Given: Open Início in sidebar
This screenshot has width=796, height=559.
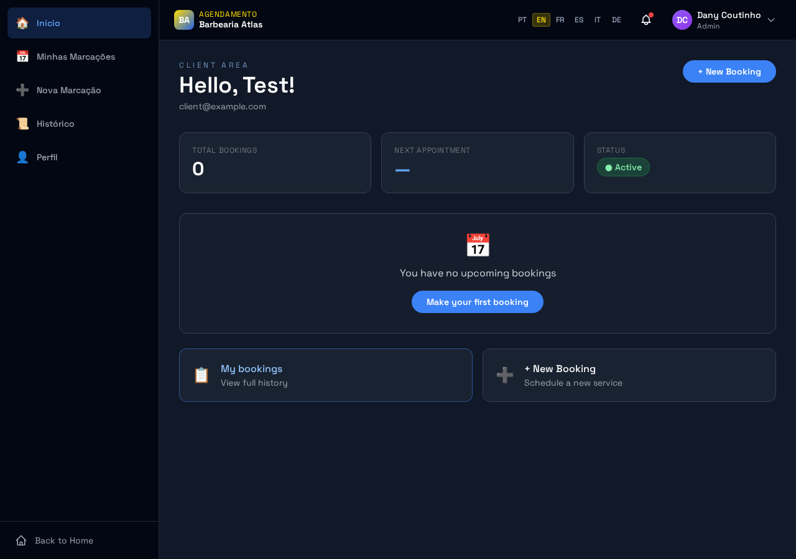Looking at the screenshot, I should click(79, 23).
